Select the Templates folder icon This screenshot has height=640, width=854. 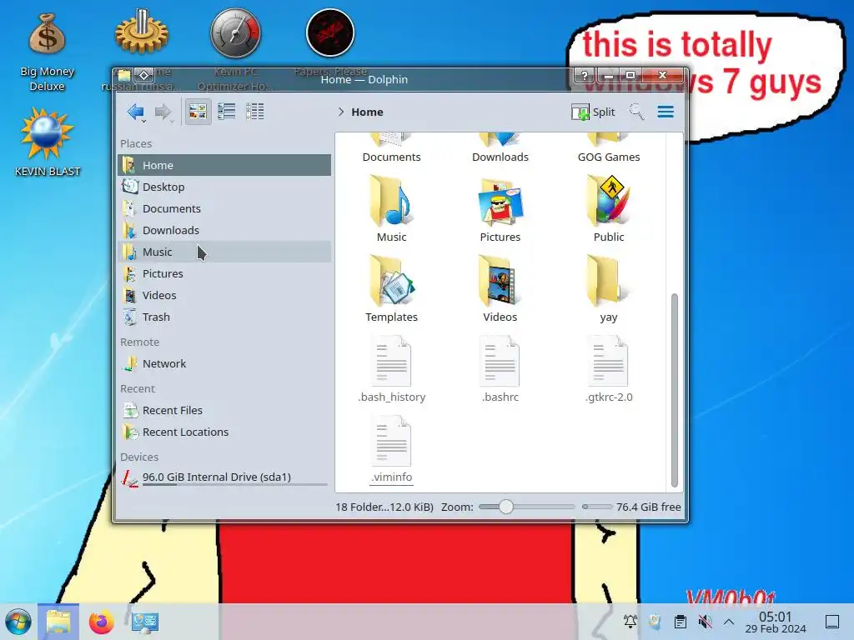click(392, 282)
